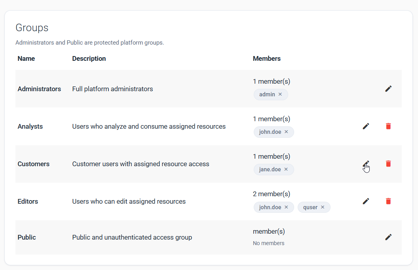Screen dimensions: 418x270
Task: Click 'Customer users with assigned resource access'
Action: click(x=141, y=164)
